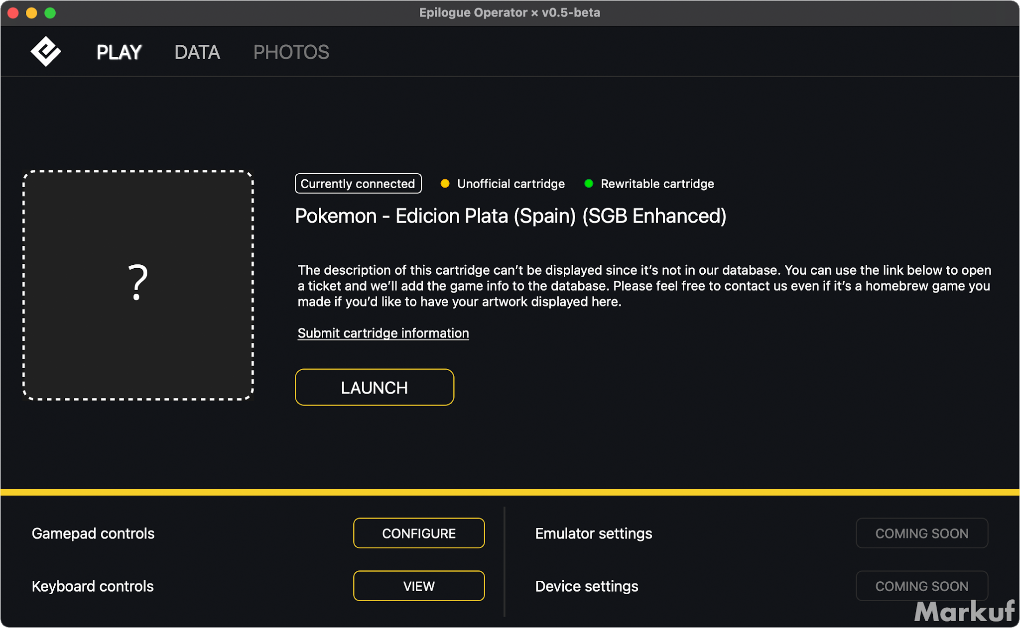Viewport: 1020px width, 628px height.
Task: Click the Unofficial cartridge label
Action: tap(510, 184)
